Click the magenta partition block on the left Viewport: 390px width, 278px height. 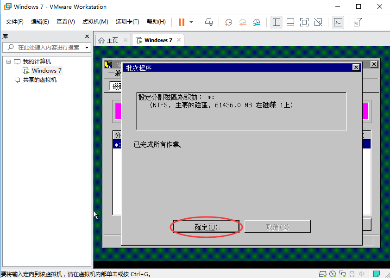click(118, 111)
